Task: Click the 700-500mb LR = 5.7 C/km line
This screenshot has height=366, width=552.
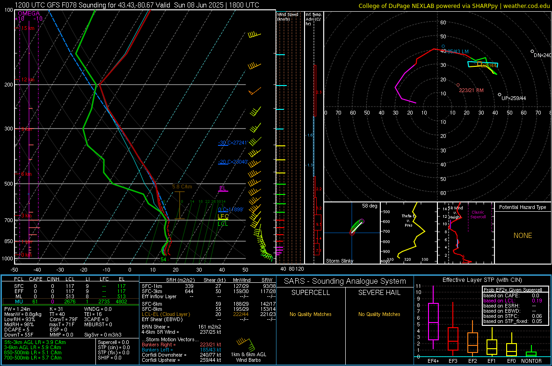Action: tap(33, 358)
